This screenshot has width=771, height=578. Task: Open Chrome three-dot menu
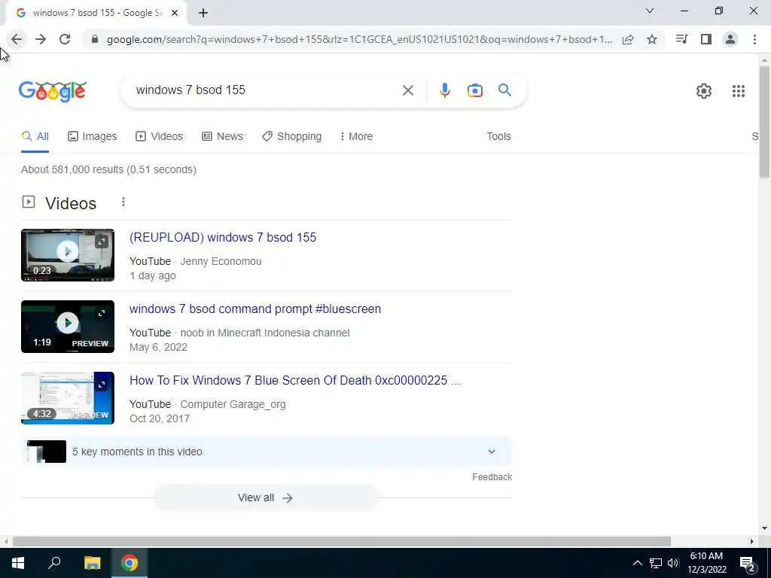pos(754,39)
